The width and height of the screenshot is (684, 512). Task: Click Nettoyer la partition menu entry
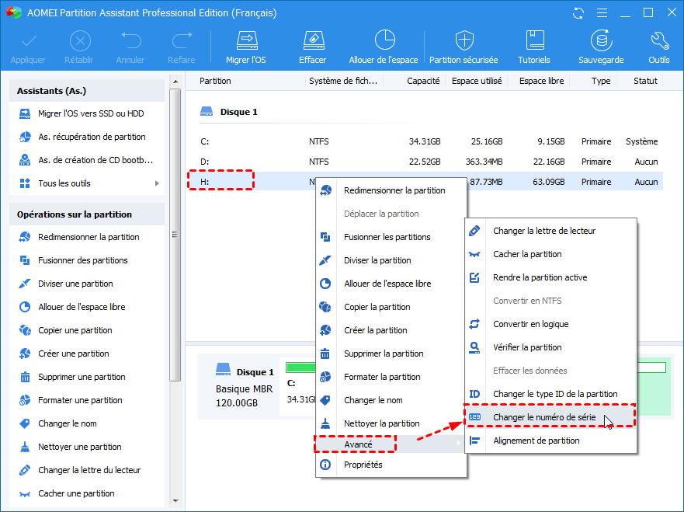(391, 423)
